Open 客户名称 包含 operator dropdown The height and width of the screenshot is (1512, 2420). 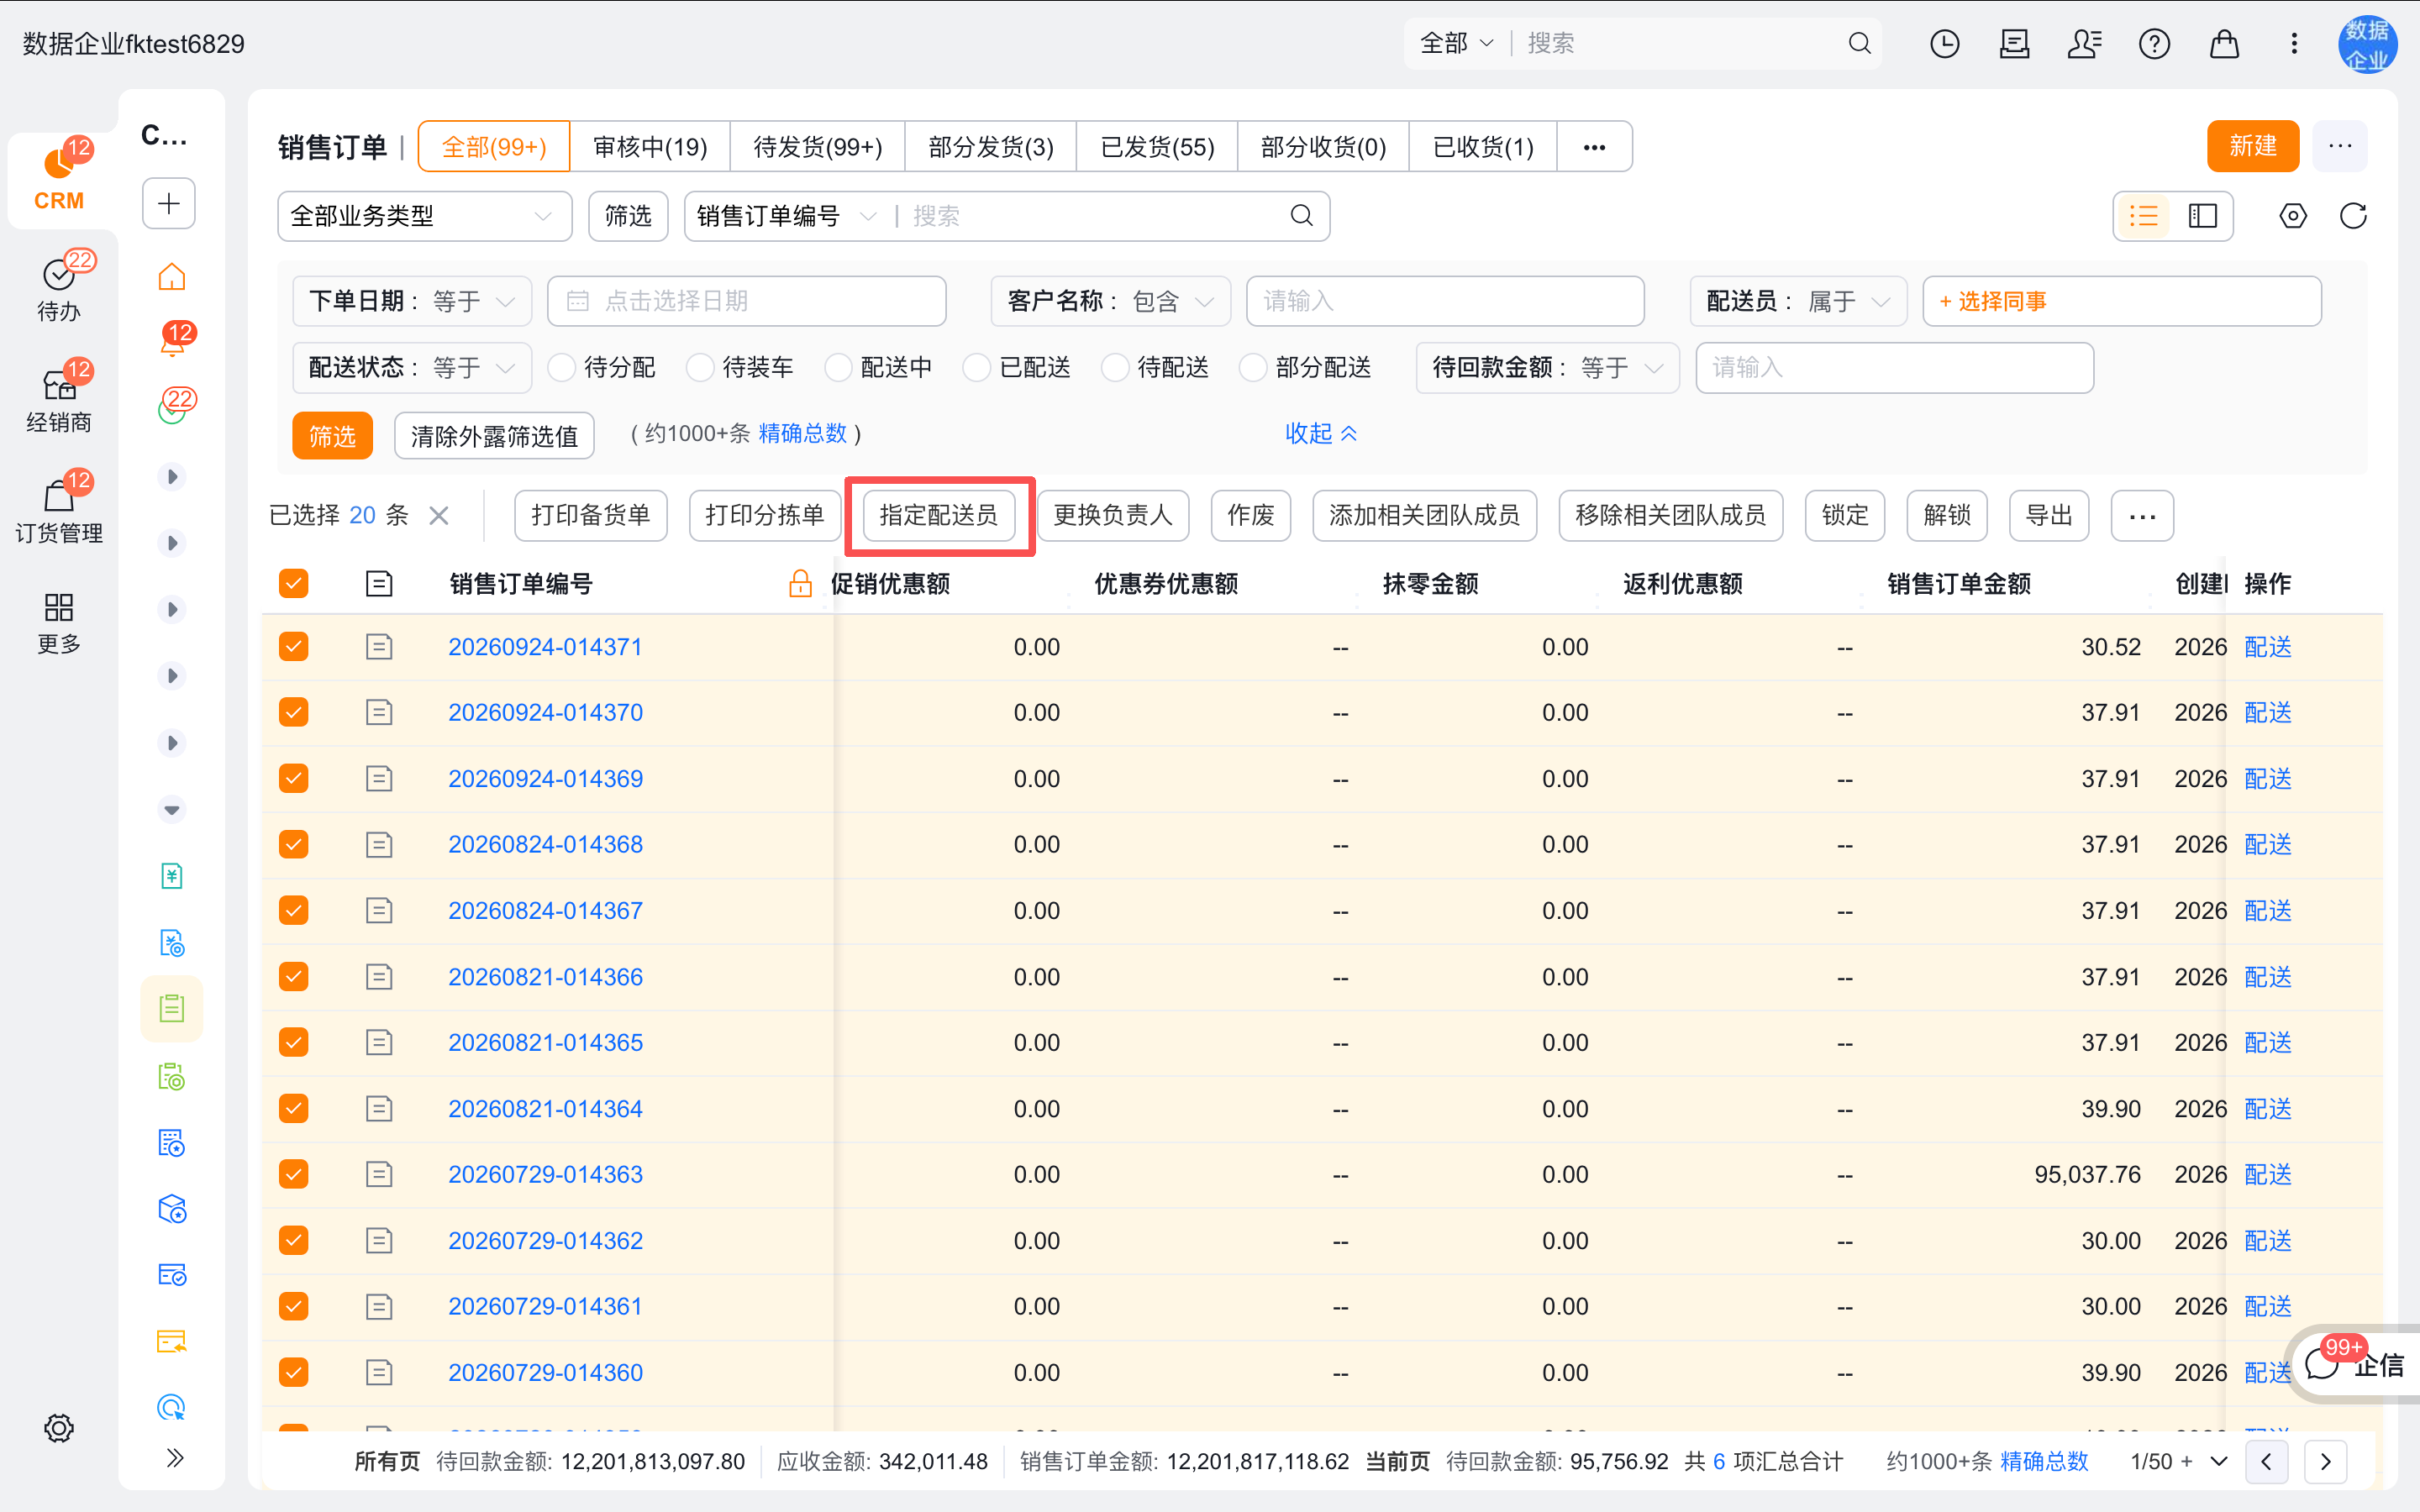tap(1110, 301)
